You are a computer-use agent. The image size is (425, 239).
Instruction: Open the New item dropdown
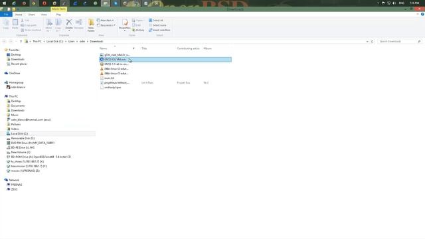click(105, 21)
